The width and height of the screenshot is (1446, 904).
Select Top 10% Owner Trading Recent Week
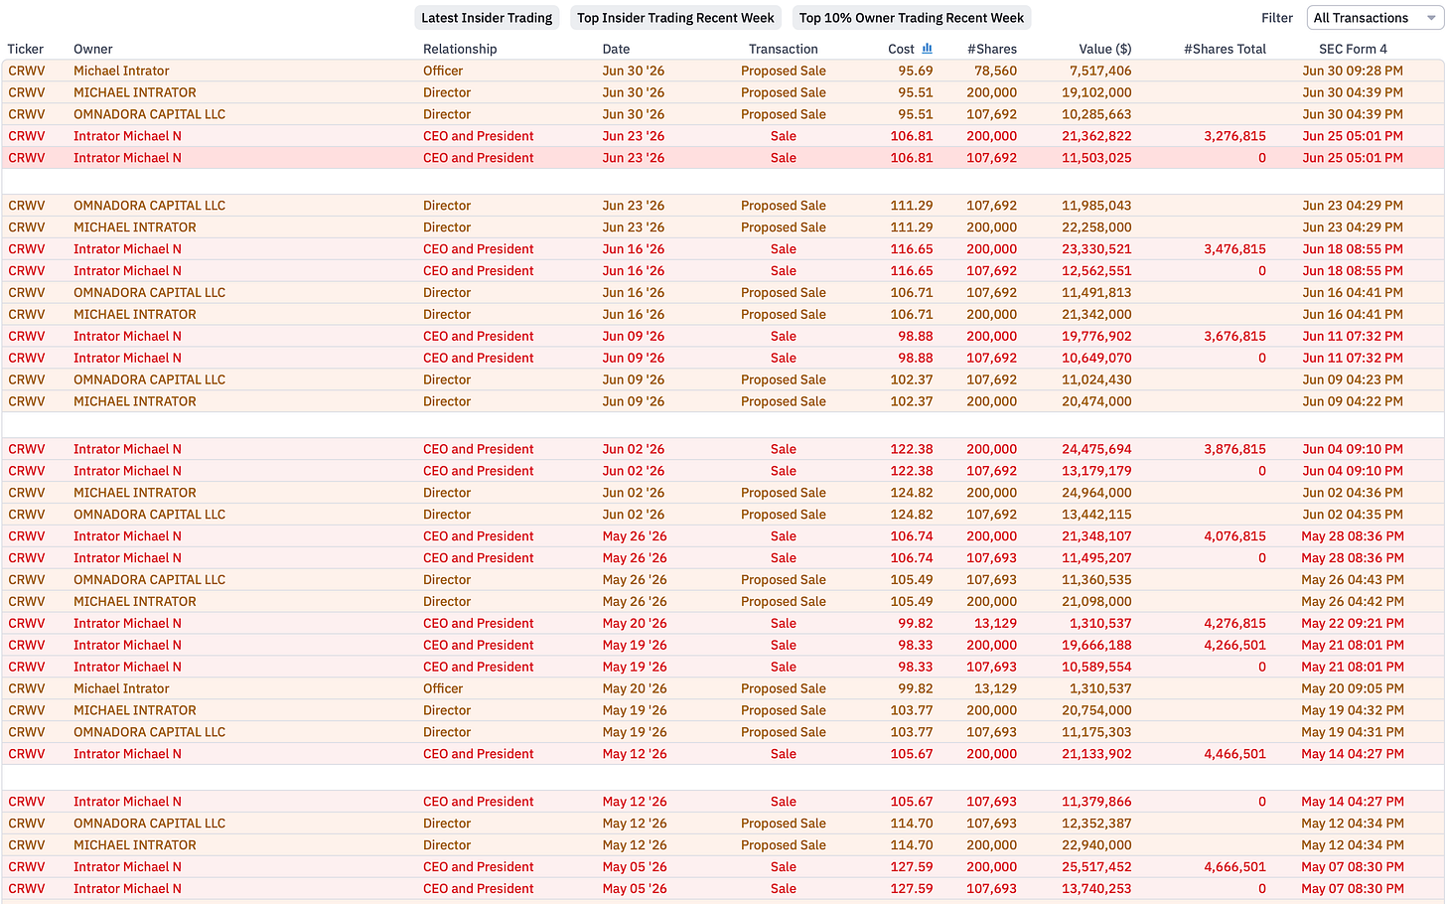pos(912,18)
